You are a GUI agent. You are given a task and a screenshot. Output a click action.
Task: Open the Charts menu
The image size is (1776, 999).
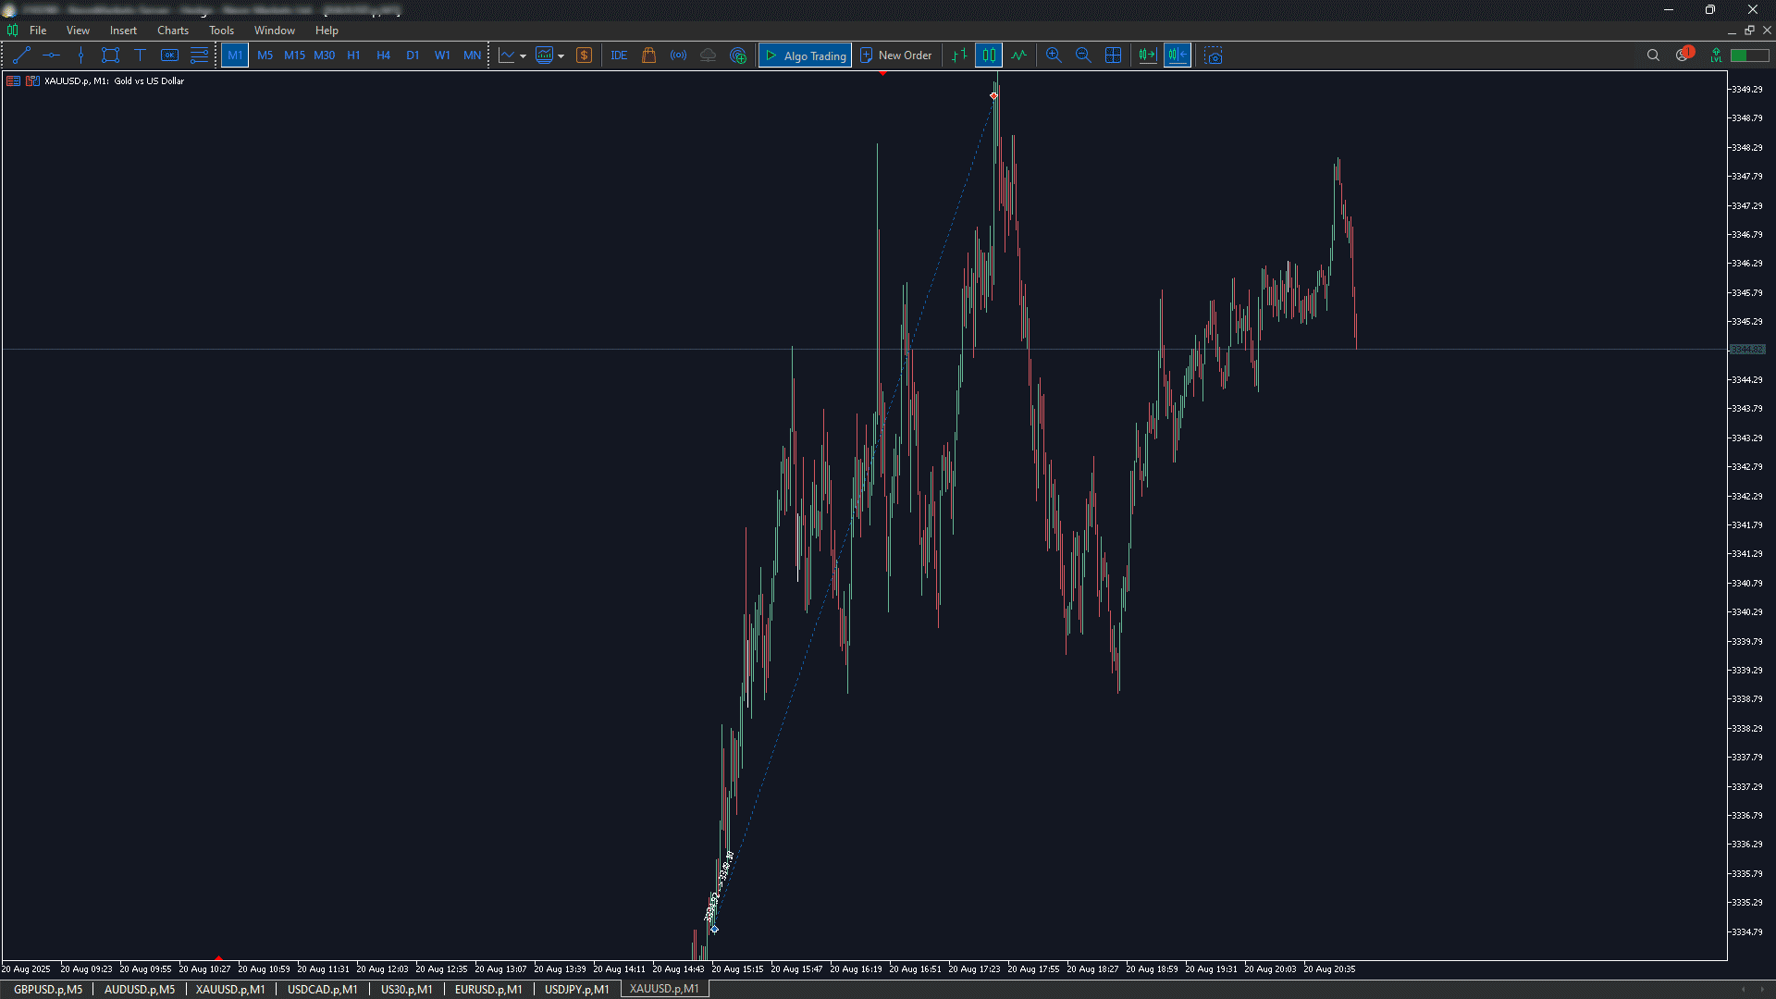(172, 31)
